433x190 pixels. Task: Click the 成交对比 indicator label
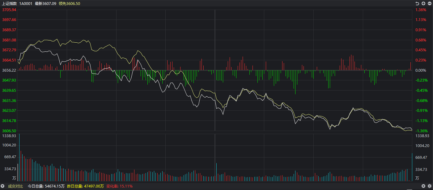coord(15,186)
